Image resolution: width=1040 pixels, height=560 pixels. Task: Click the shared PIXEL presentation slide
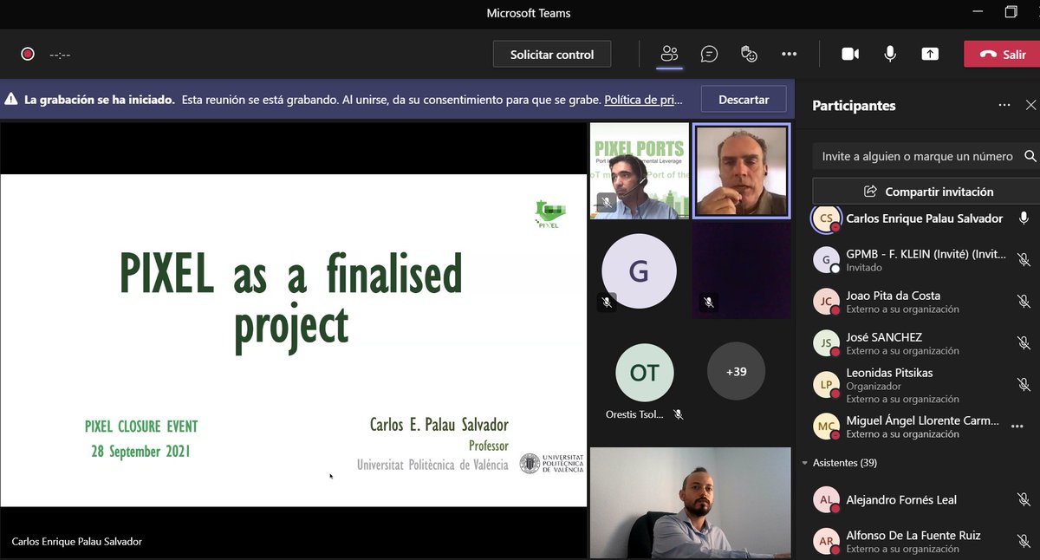(x=294, y=341)
